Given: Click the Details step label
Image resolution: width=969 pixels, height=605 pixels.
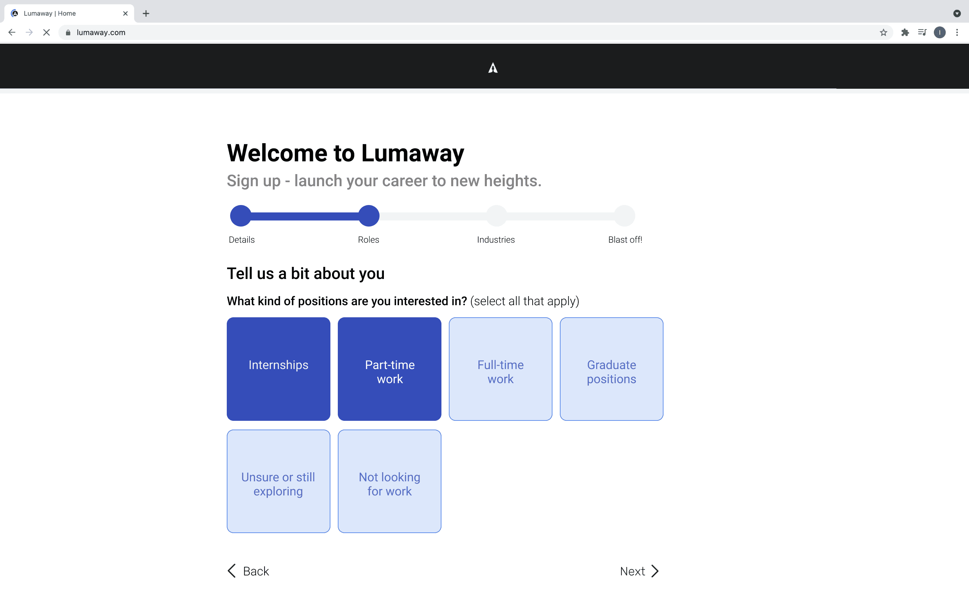Looking at the screenshot, I should coord(242,240).
